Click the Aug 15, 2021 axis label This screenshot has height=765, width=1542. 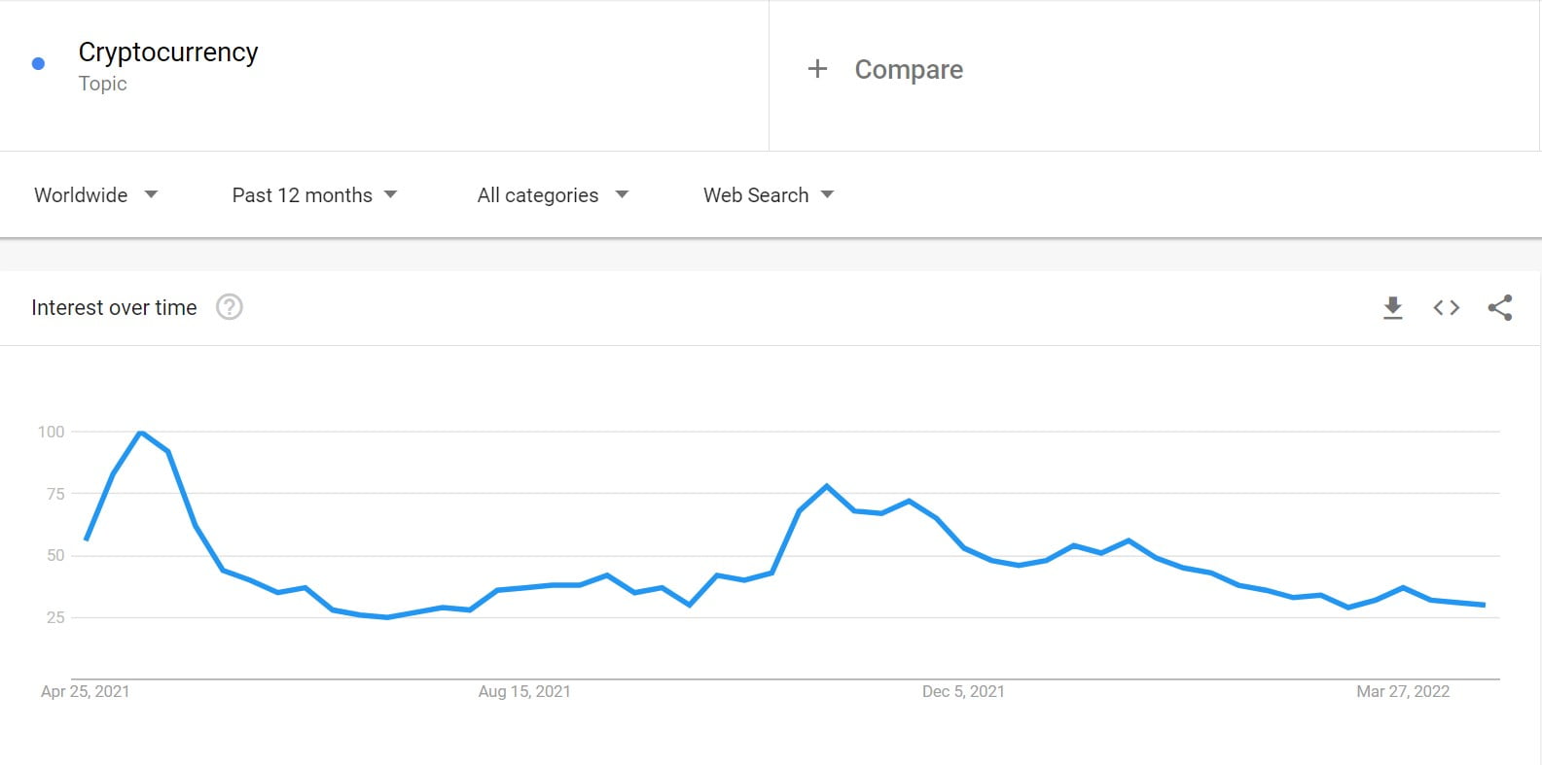pyautogui.click(x=524, y=691)
